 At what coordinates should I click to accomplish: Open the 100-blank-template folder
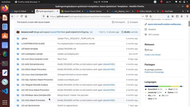pyautogui.click(x=30, y=49)
